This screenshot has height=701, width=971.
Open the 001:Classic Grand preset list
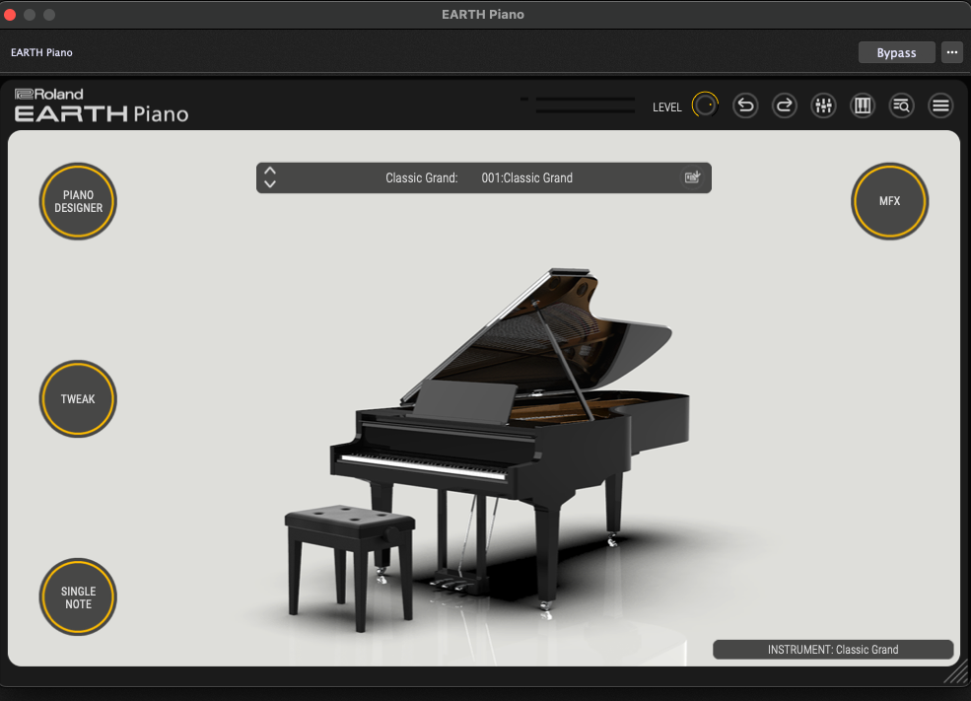click(x=526, y=178)
